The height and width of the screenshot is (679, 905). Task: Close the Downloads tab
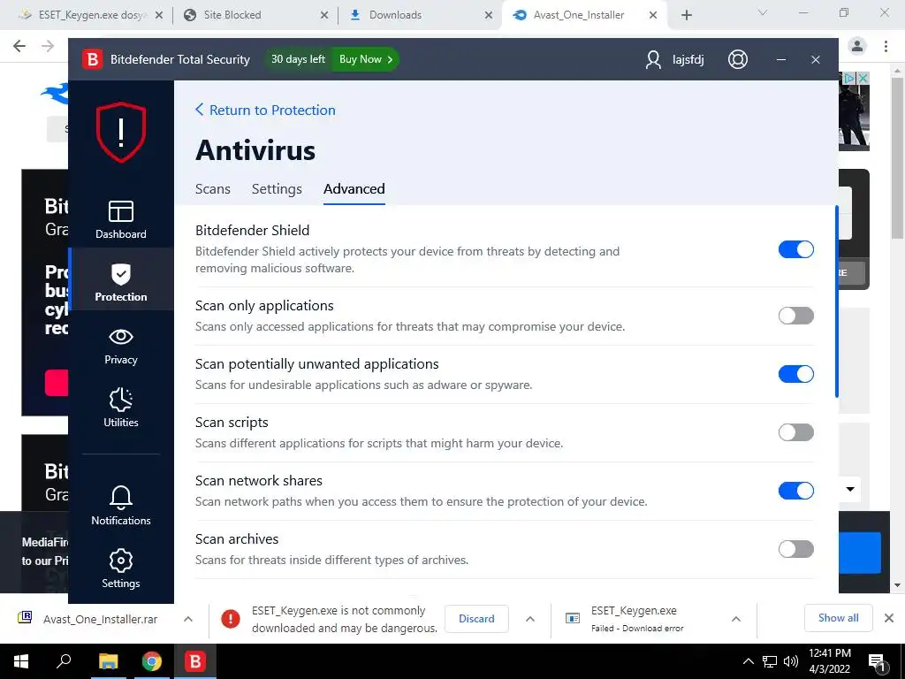click(489, 15)
